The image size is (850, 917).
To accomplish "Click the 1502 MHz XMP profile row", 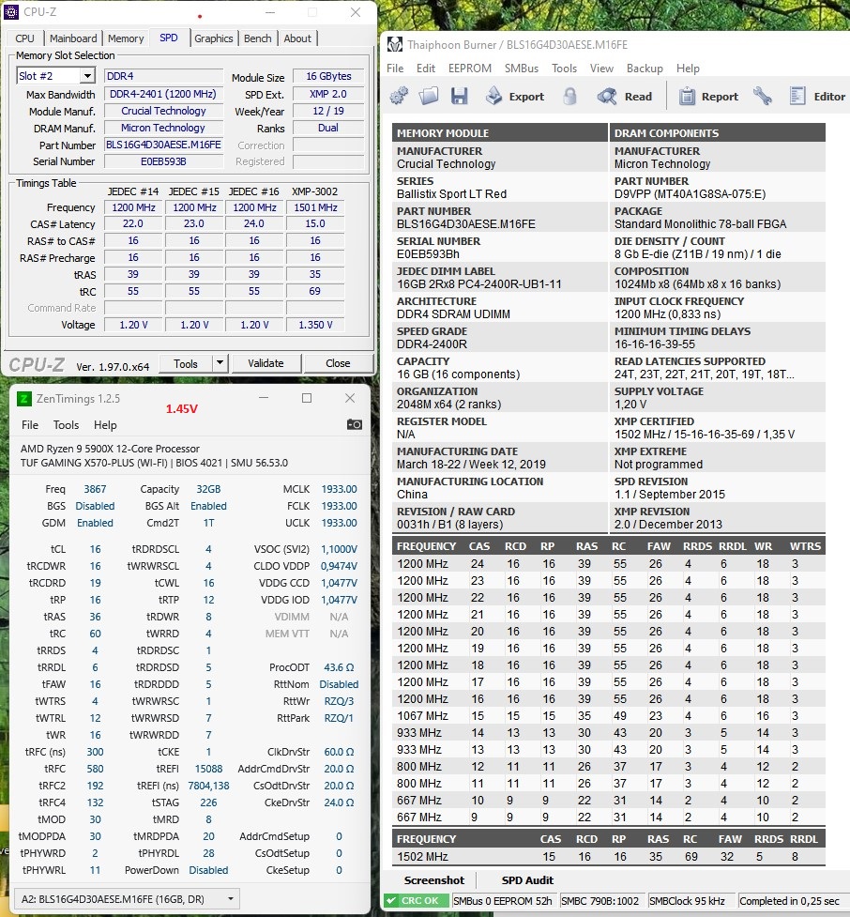I will tap(609, 856).
